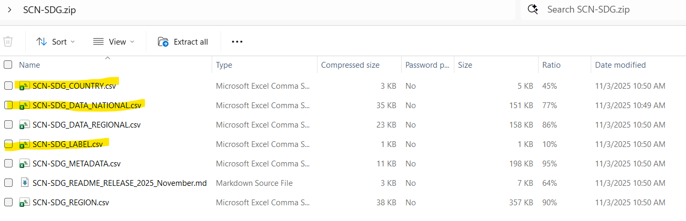
Task: Click the Excel icon of SCN-SDG_DATA_REGIONAL.csv
Action: pyautogui.click(x=24, y=125)
